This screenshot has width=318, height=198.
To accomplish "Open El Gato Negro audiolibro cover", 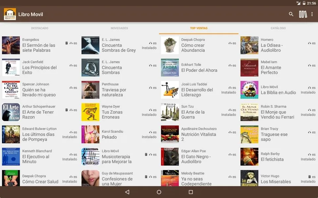I will point(170,156).
